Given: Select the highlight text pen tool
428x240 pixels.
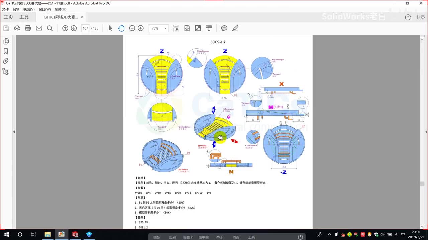Looking at the screenshot, I should tap(235, 28).
